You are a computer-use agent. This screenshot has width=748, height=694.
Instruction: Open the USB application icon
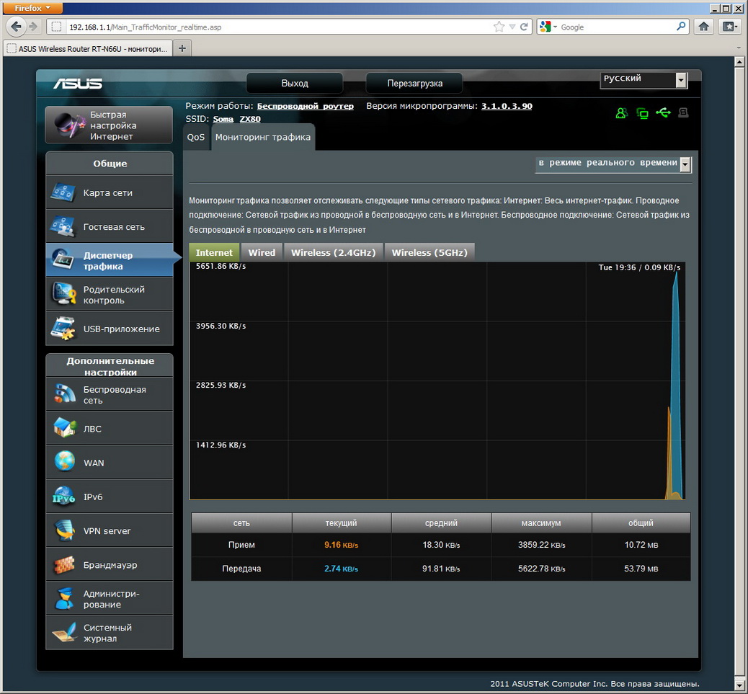[63, 329]
